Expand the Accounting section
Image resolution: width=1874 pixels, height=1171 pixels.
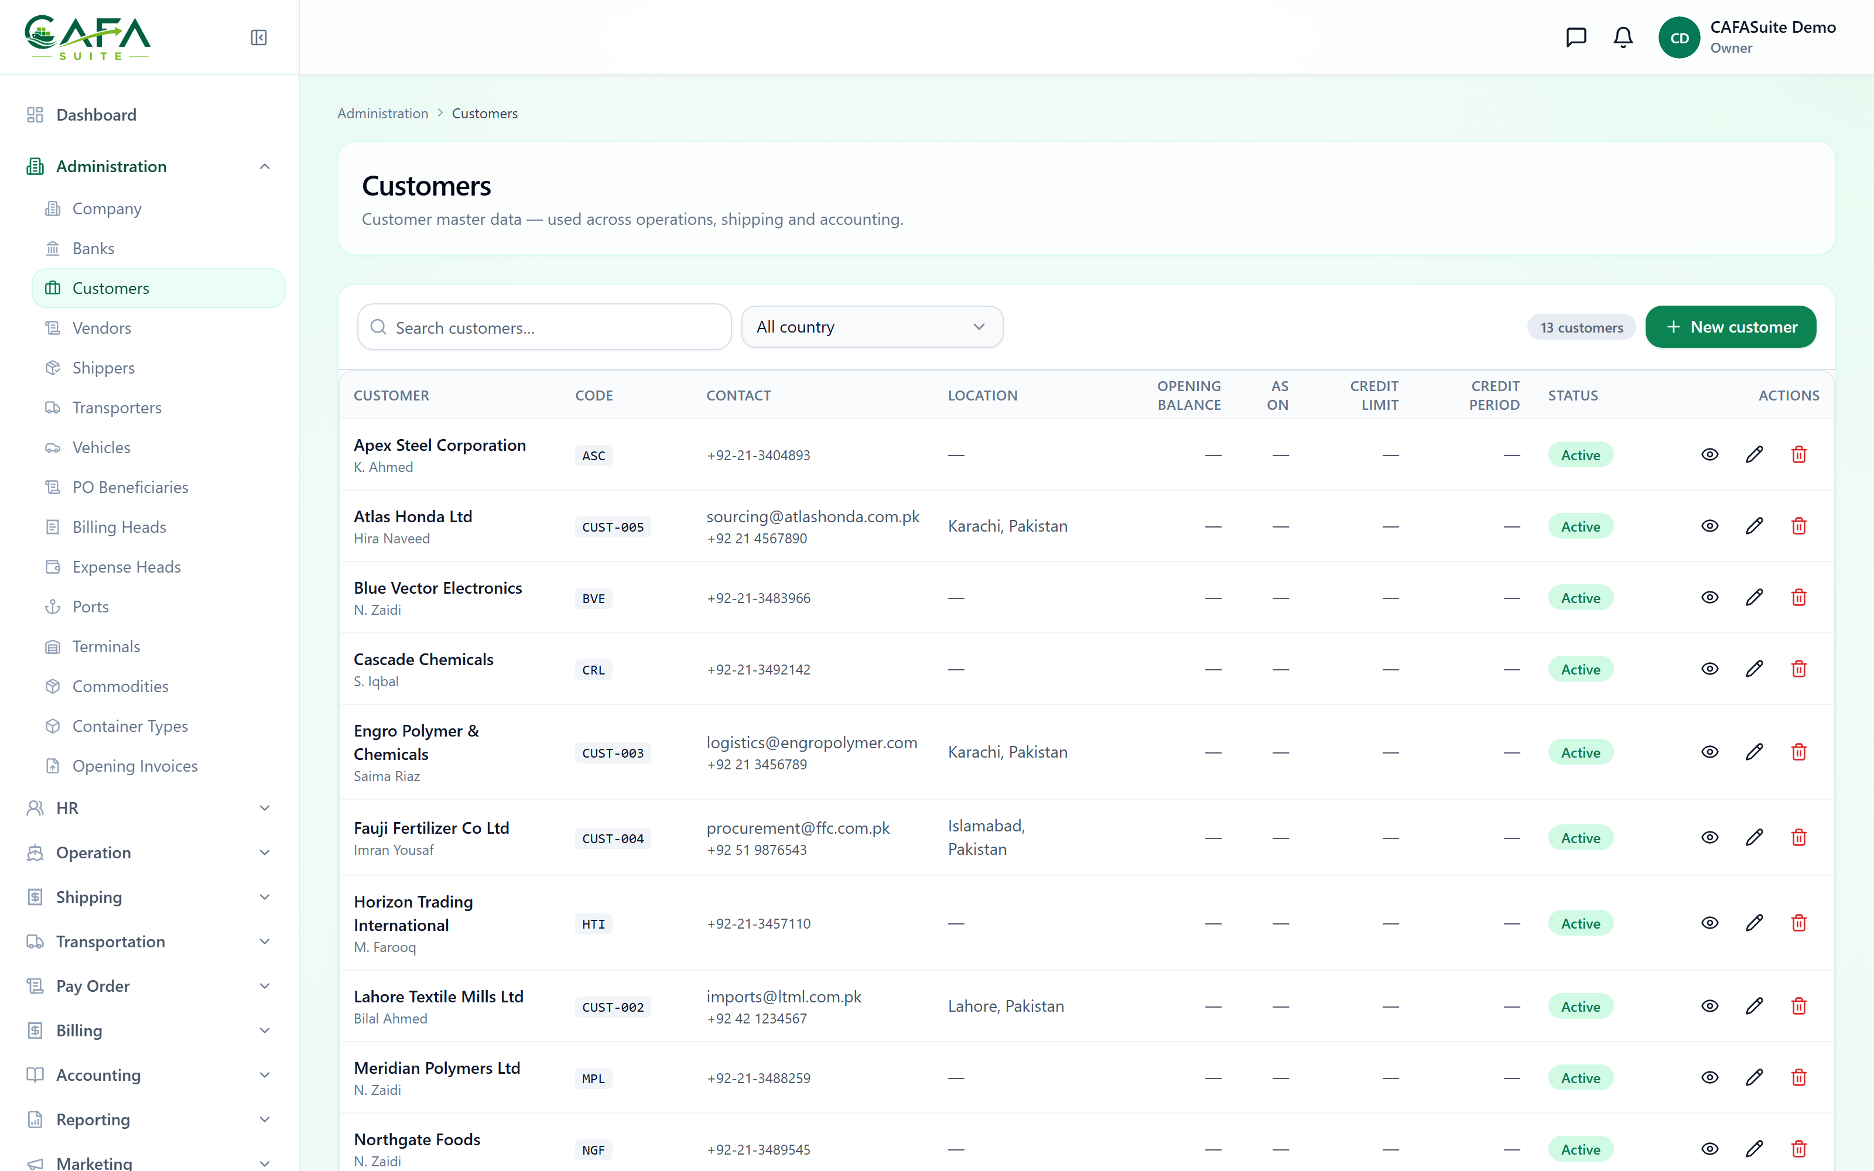(149, 1075)
